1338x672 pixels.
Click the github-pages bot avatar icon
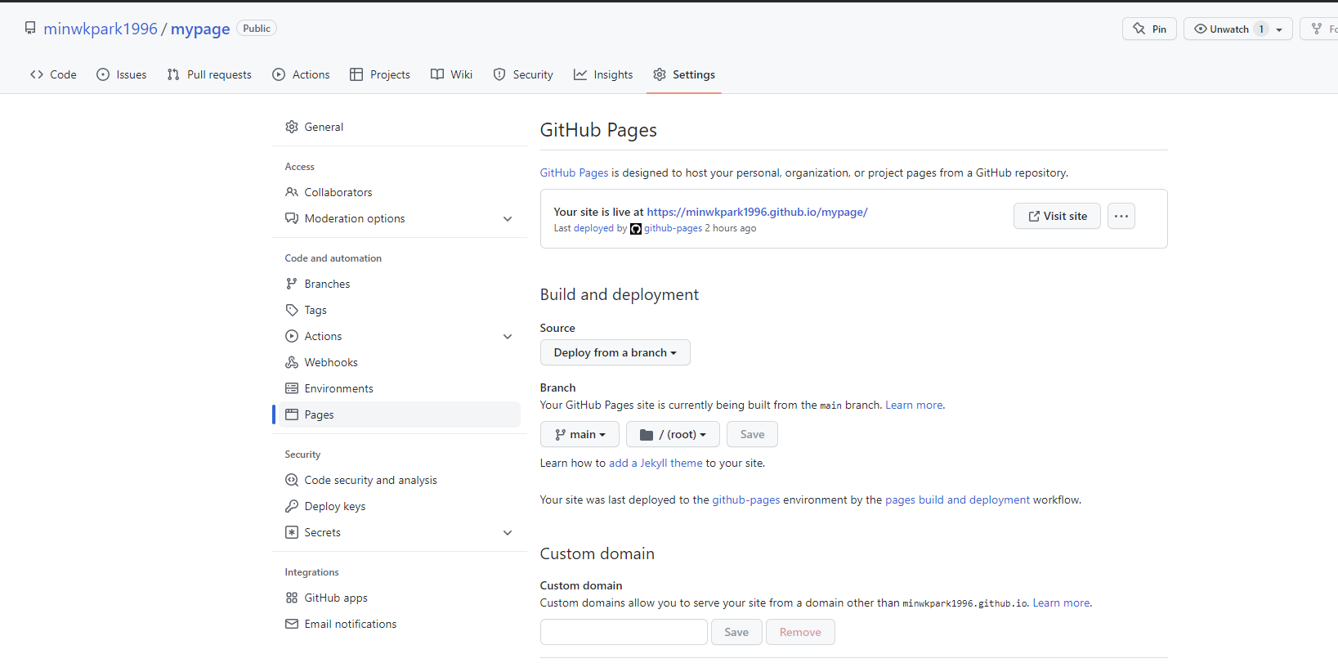click(636, 229)
